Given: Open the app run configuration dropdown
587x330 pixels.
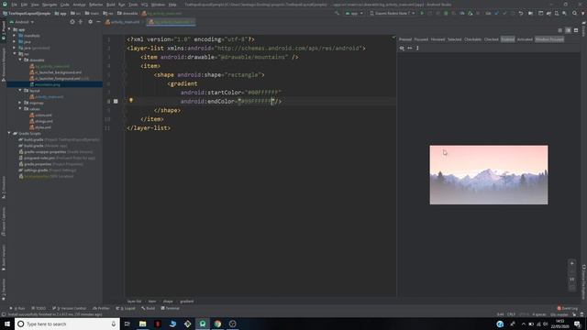Looking at the screenshot, I should coord(354,13).
